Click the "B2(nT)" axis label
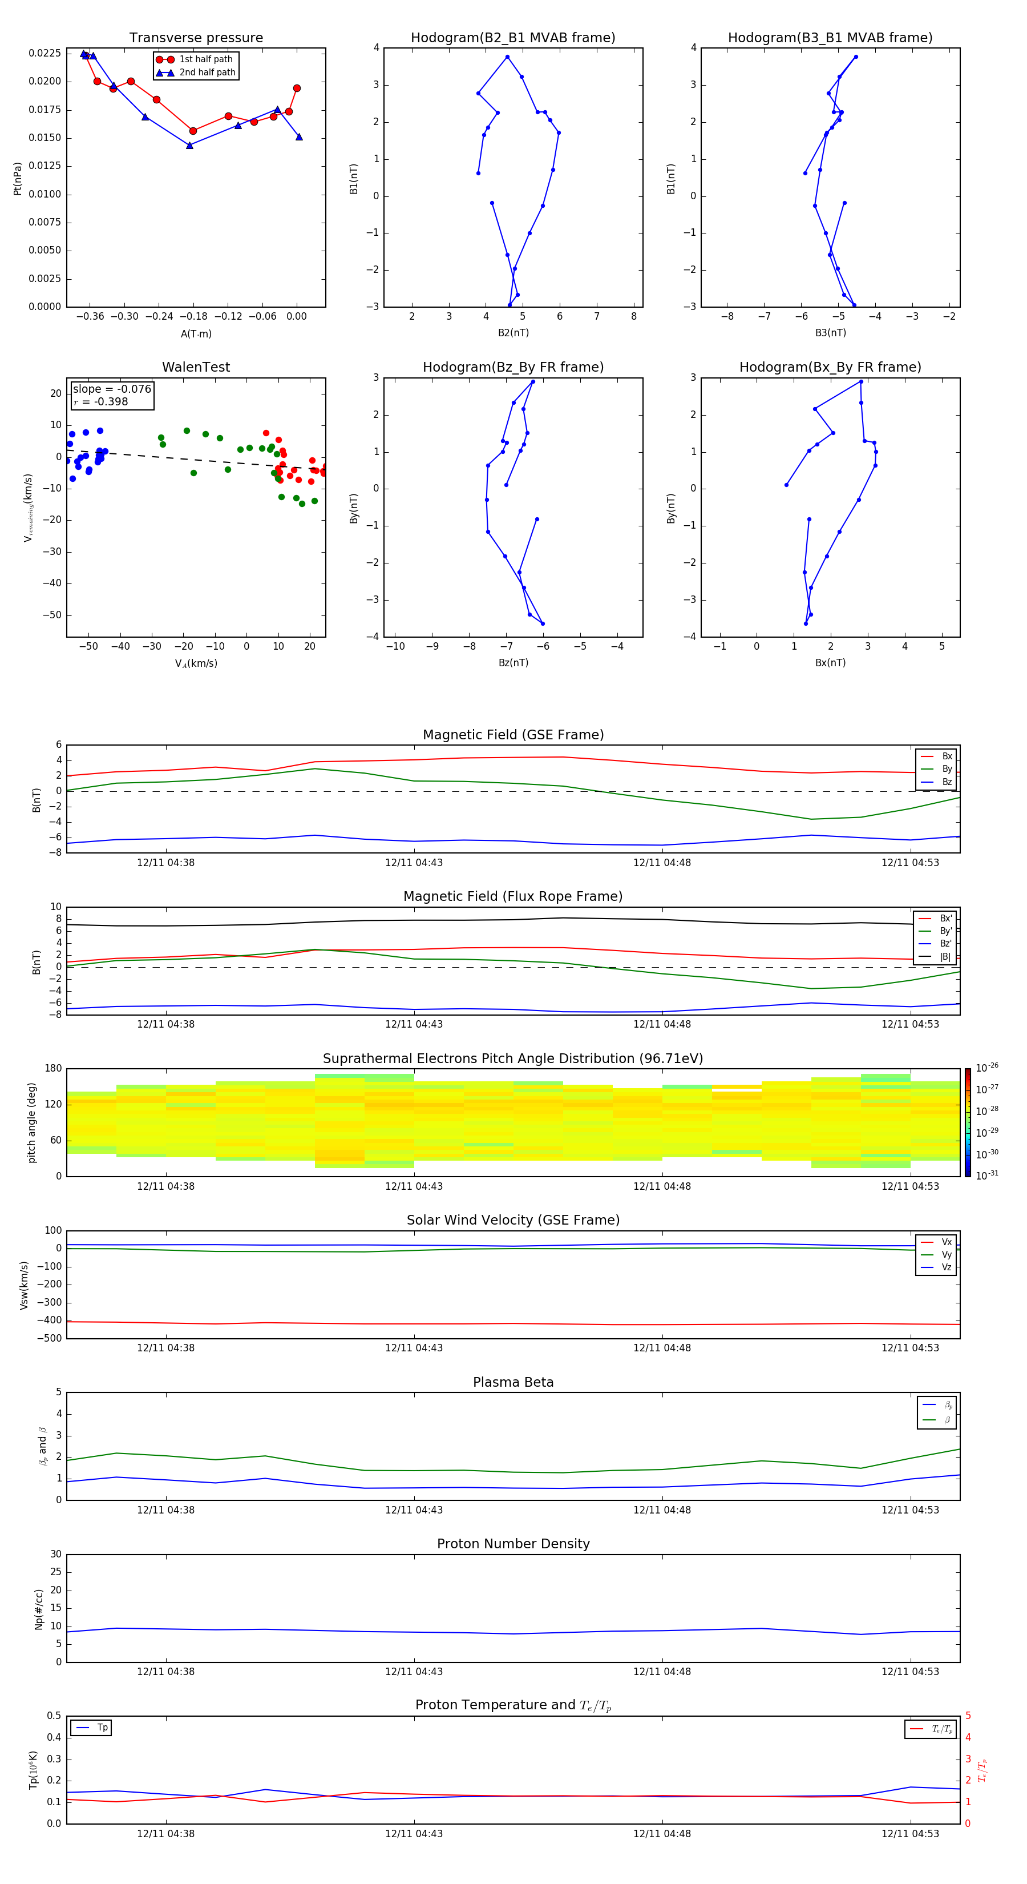 [513, 333]
